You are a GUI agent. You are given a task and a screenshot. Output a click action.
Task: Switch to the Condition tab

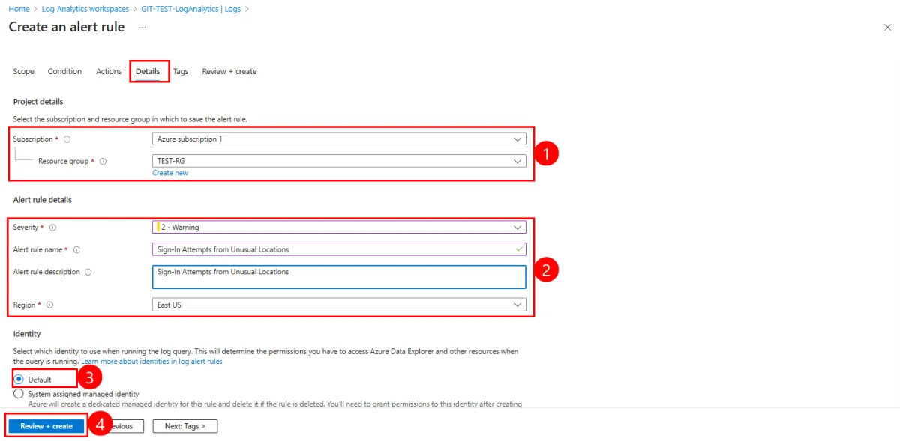[x=64, y=72]
